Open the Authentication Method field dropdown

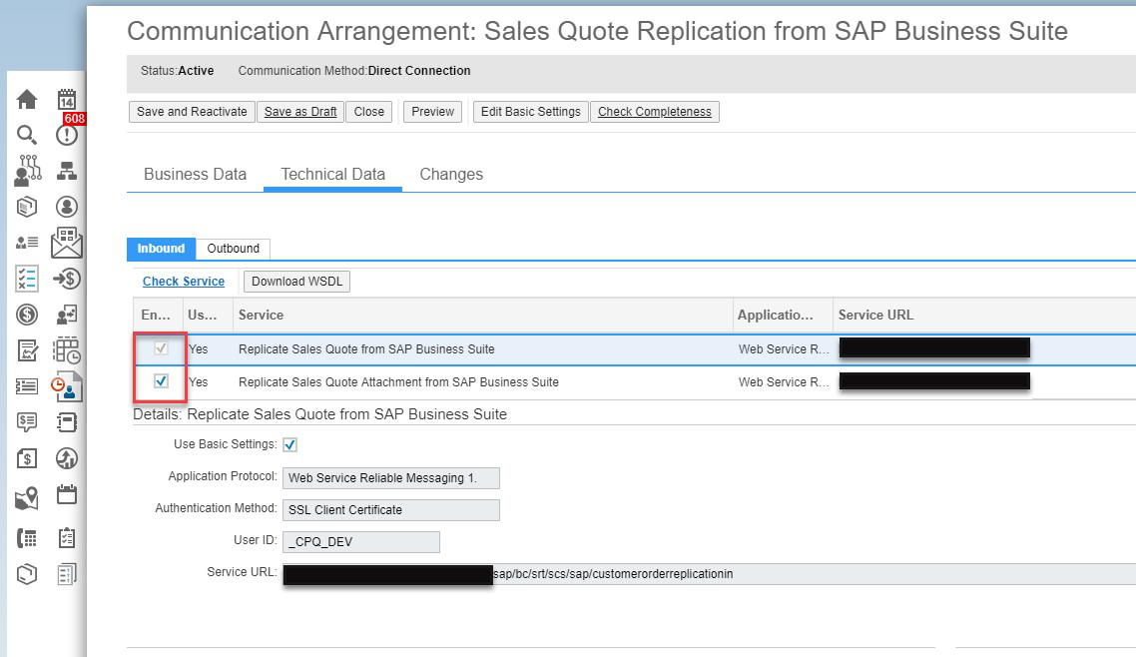(390, 509)
